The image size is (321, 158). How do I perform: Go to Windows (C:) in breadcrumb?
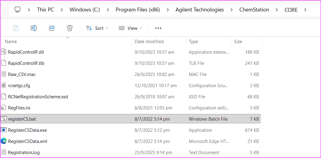click(x=85, y=10)
